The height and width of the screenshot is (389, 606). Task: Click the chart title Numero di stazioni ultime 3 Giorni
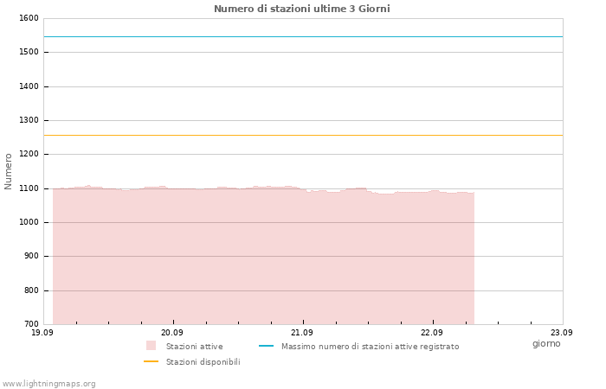point(302,9)
